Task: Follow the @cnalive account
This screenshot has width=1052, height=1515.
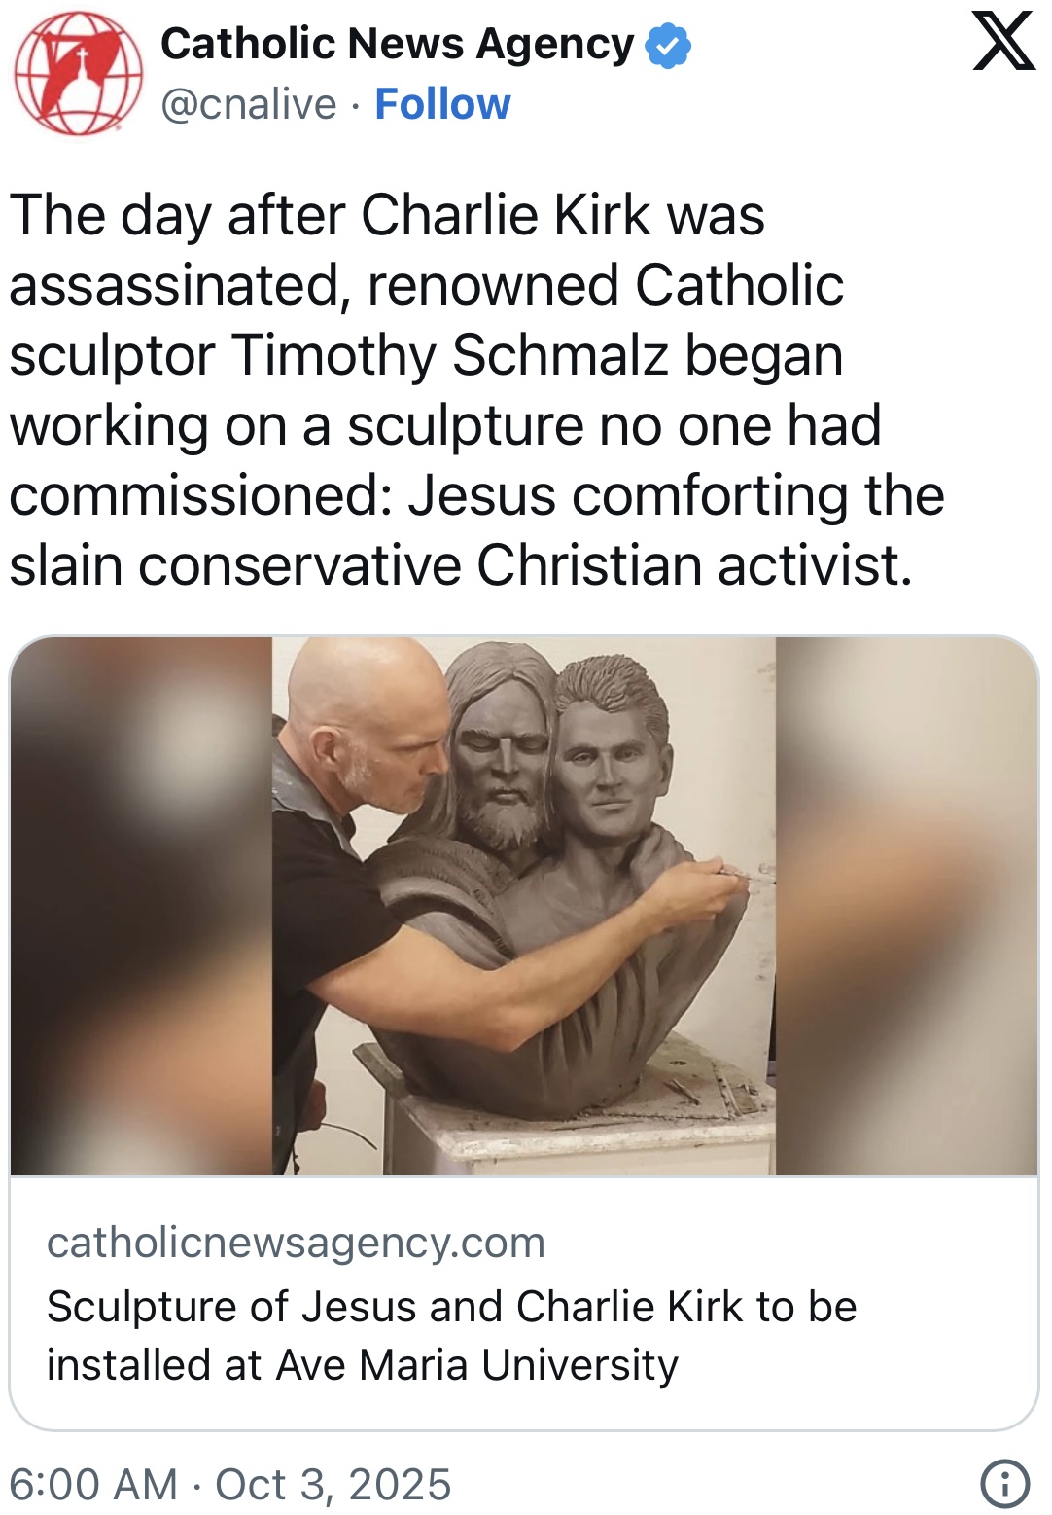Action: [442, 104]
